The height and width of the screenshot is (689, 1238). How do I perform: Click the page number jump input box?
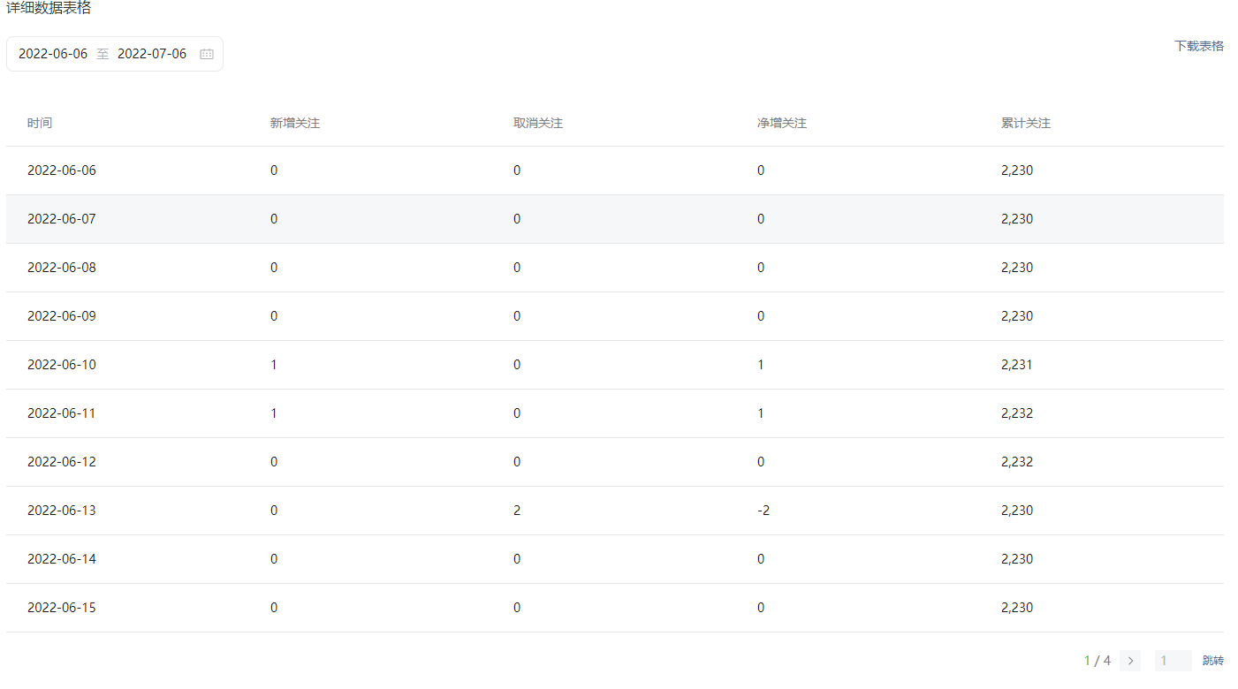[x=1173, y=661]
